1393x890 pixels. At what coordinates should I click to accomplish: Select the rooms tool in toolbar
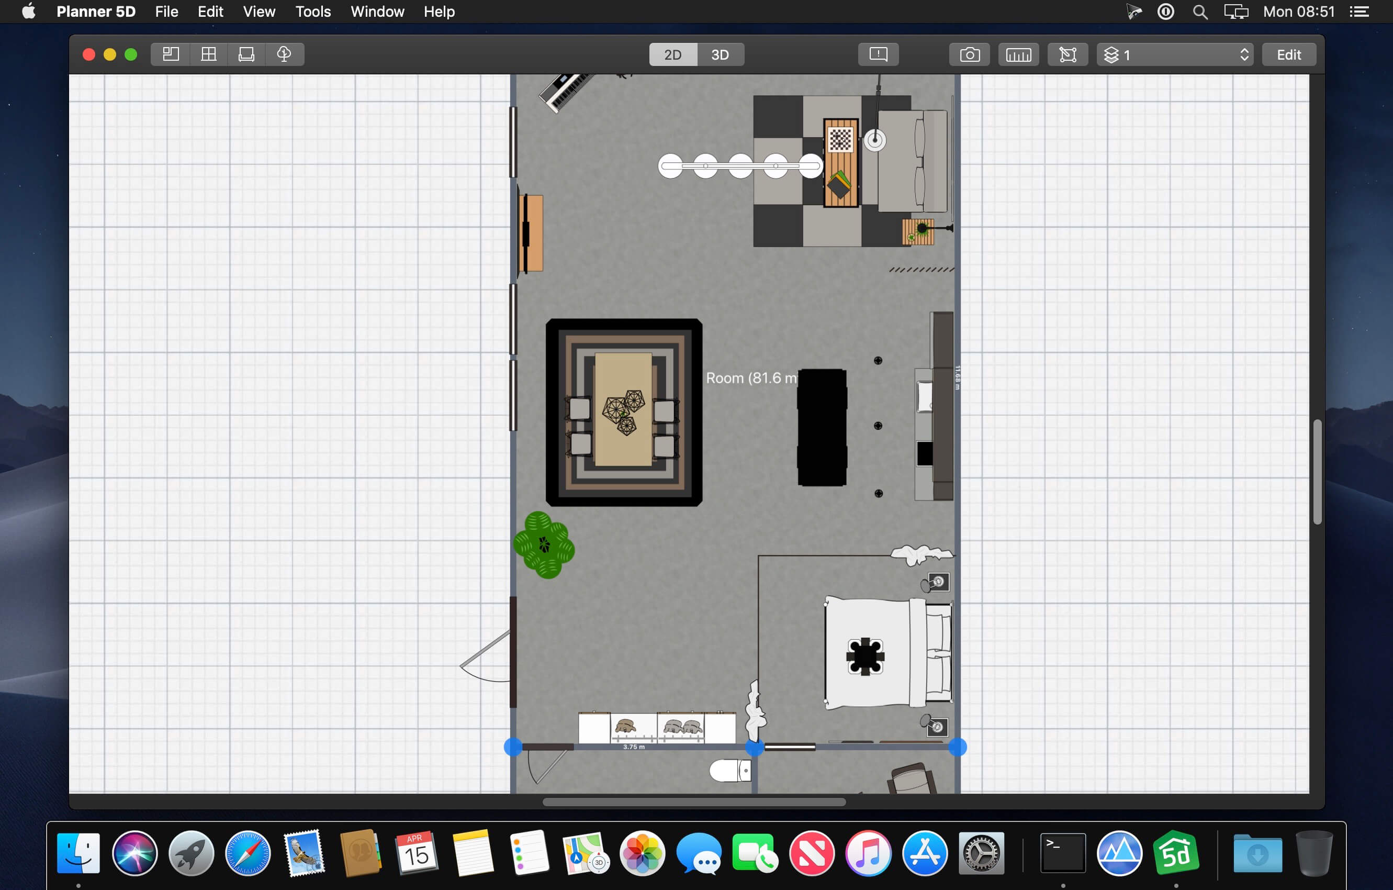170,54
